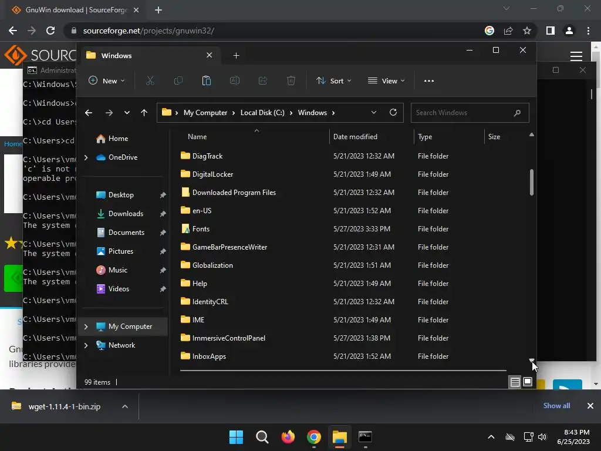Click the Cut icon in Explorer toolbar
Image resolution: width=601 pixels, height=451 pixels.
[x=150, y=80]
